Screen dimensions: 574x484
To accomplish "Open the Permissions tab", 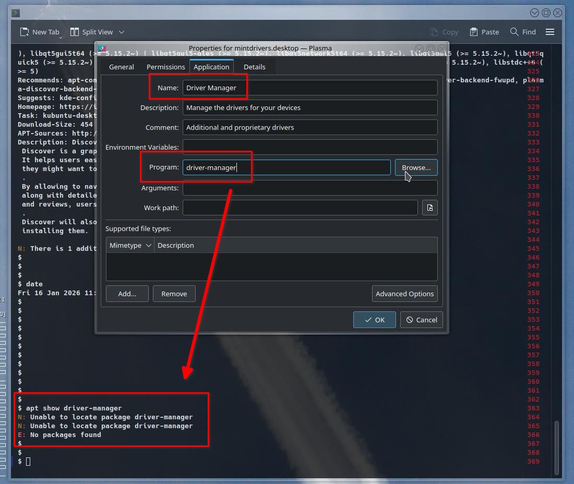I will [x=165, y=67].
